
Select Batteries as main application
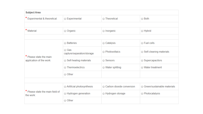coord(65,43)
